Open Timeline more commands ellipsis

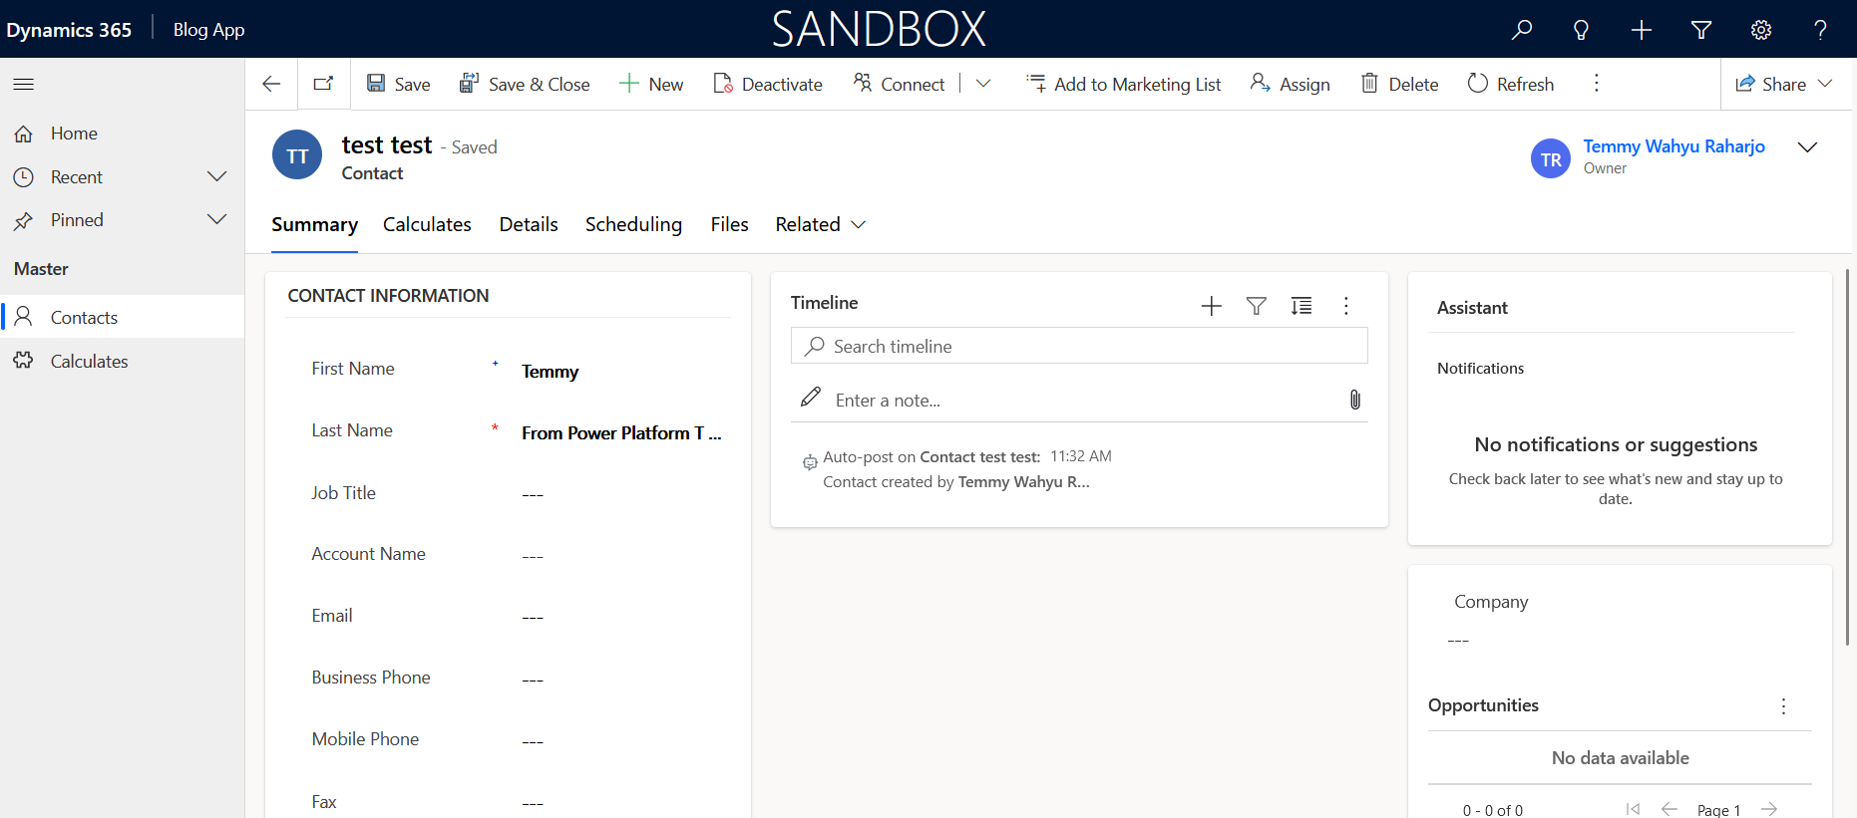1346,306
